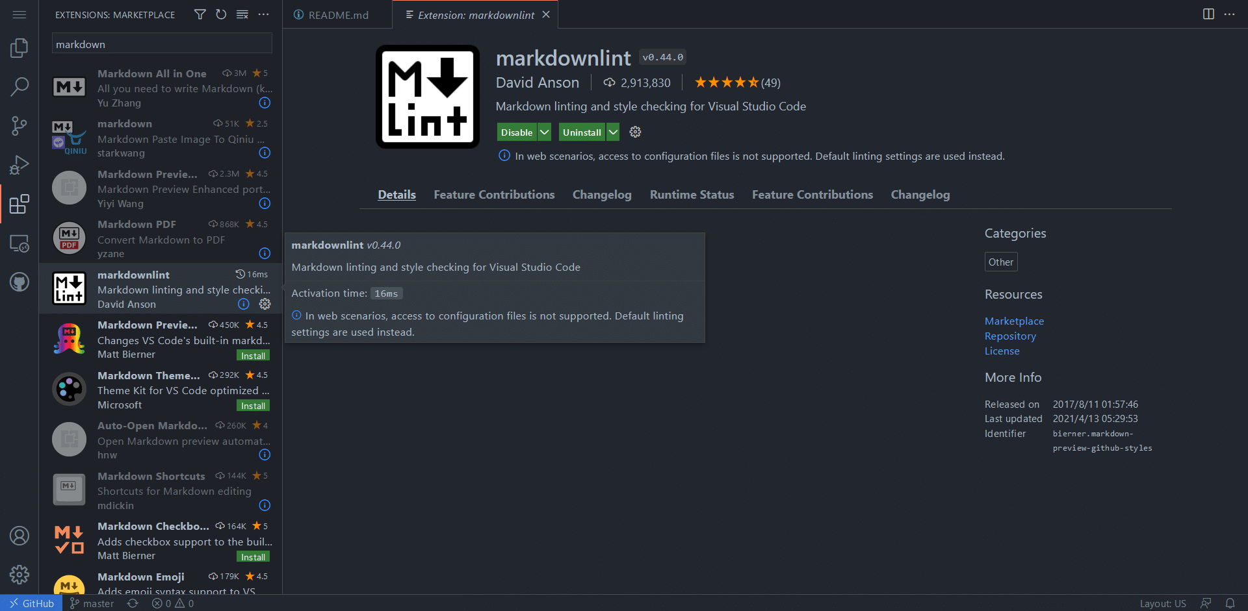Click the Other category tag
1248x611 pixels.
(1001, 262)
